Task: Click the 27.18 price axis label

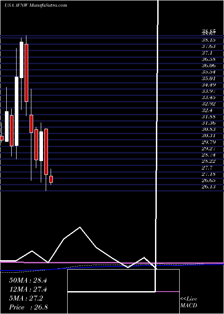Action: (209, 174)
